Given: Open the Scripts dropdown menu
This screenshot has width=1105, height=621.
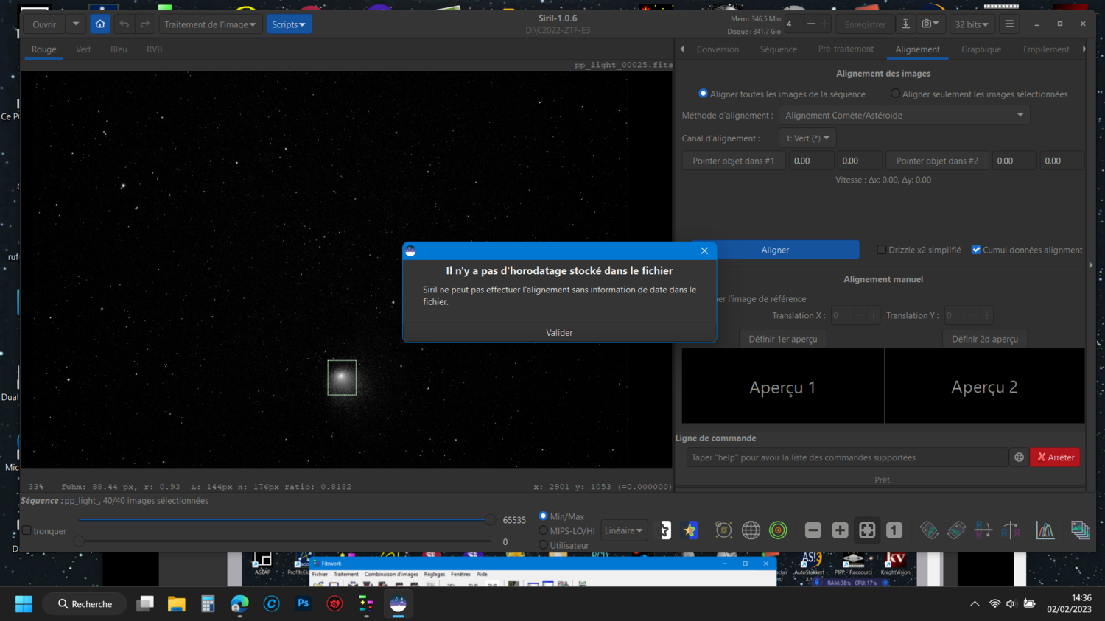Looking at the screenshot, I should (289, 24).
